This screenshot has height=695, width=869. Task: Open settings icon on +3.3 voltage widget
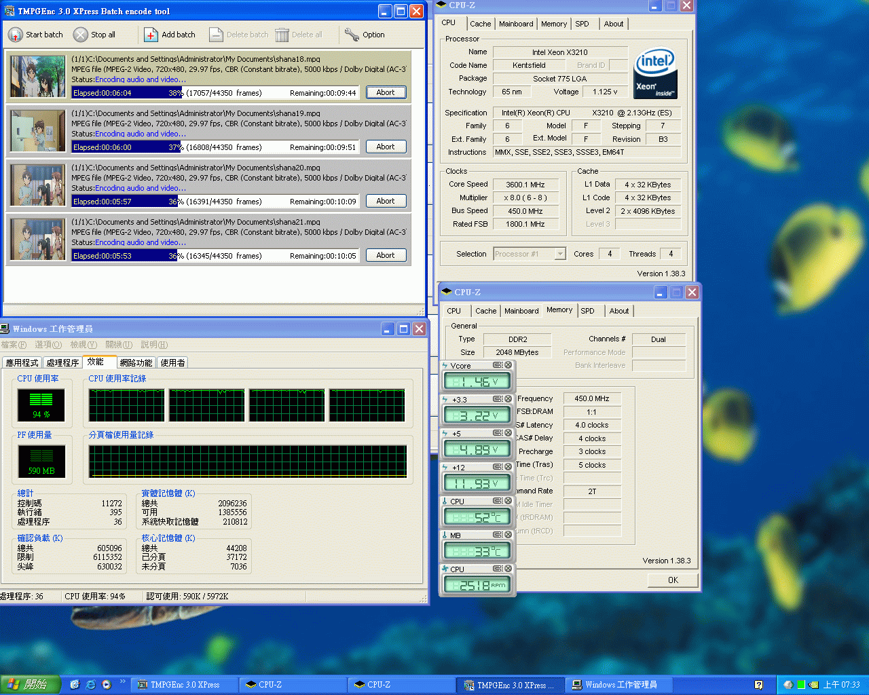tap(498, 399)
